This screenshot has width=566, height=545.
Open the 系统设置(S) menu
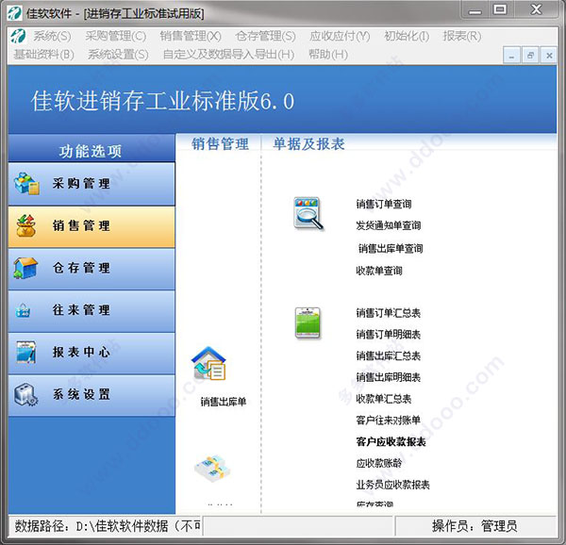coord(118,55)
